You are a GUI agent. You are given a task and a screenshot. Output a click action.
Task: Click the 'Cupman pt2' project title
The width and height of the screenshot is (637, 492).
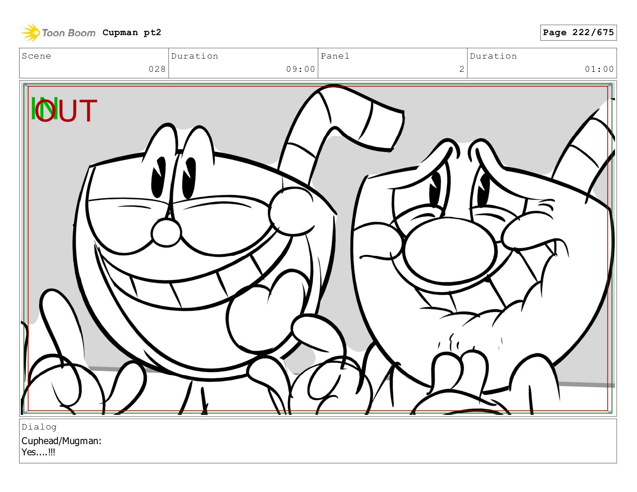132,32
